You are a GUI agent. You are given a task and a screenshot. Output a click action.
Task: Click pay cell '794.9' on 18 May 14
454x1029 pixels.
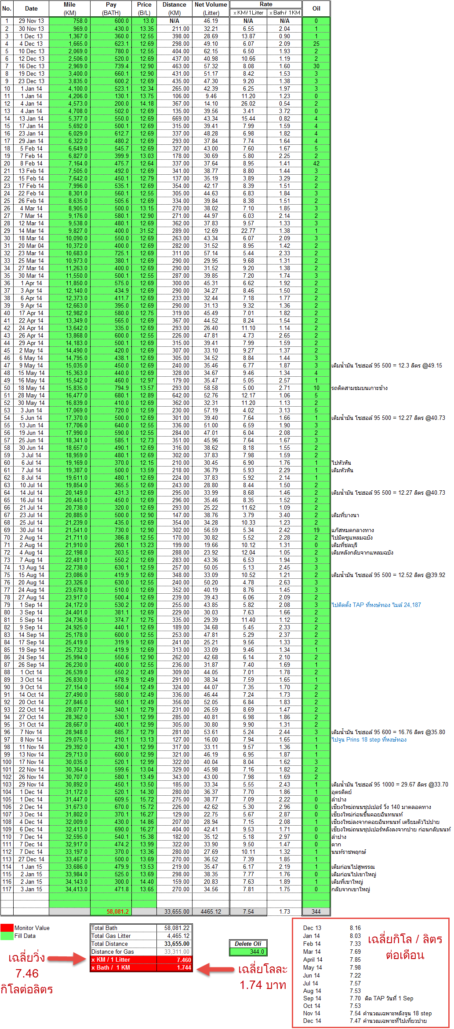click(x=111, y=388)
